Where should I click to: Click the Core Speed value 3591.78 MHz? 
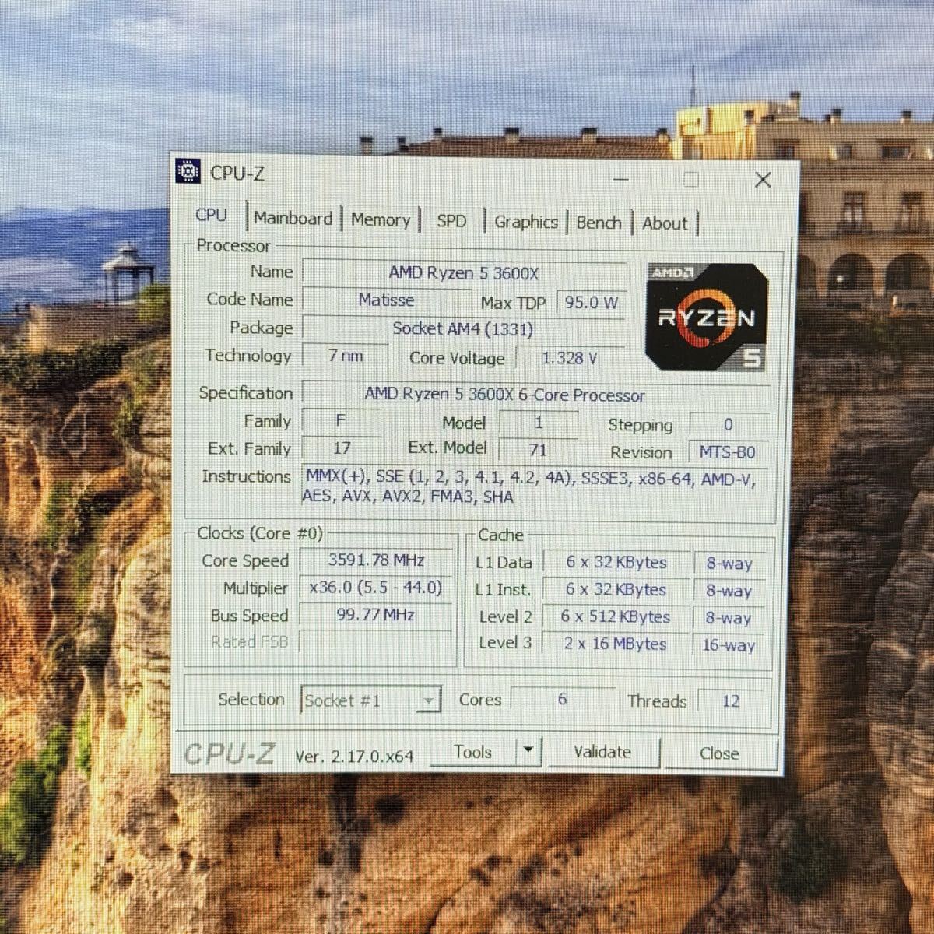tap(376, 560)
